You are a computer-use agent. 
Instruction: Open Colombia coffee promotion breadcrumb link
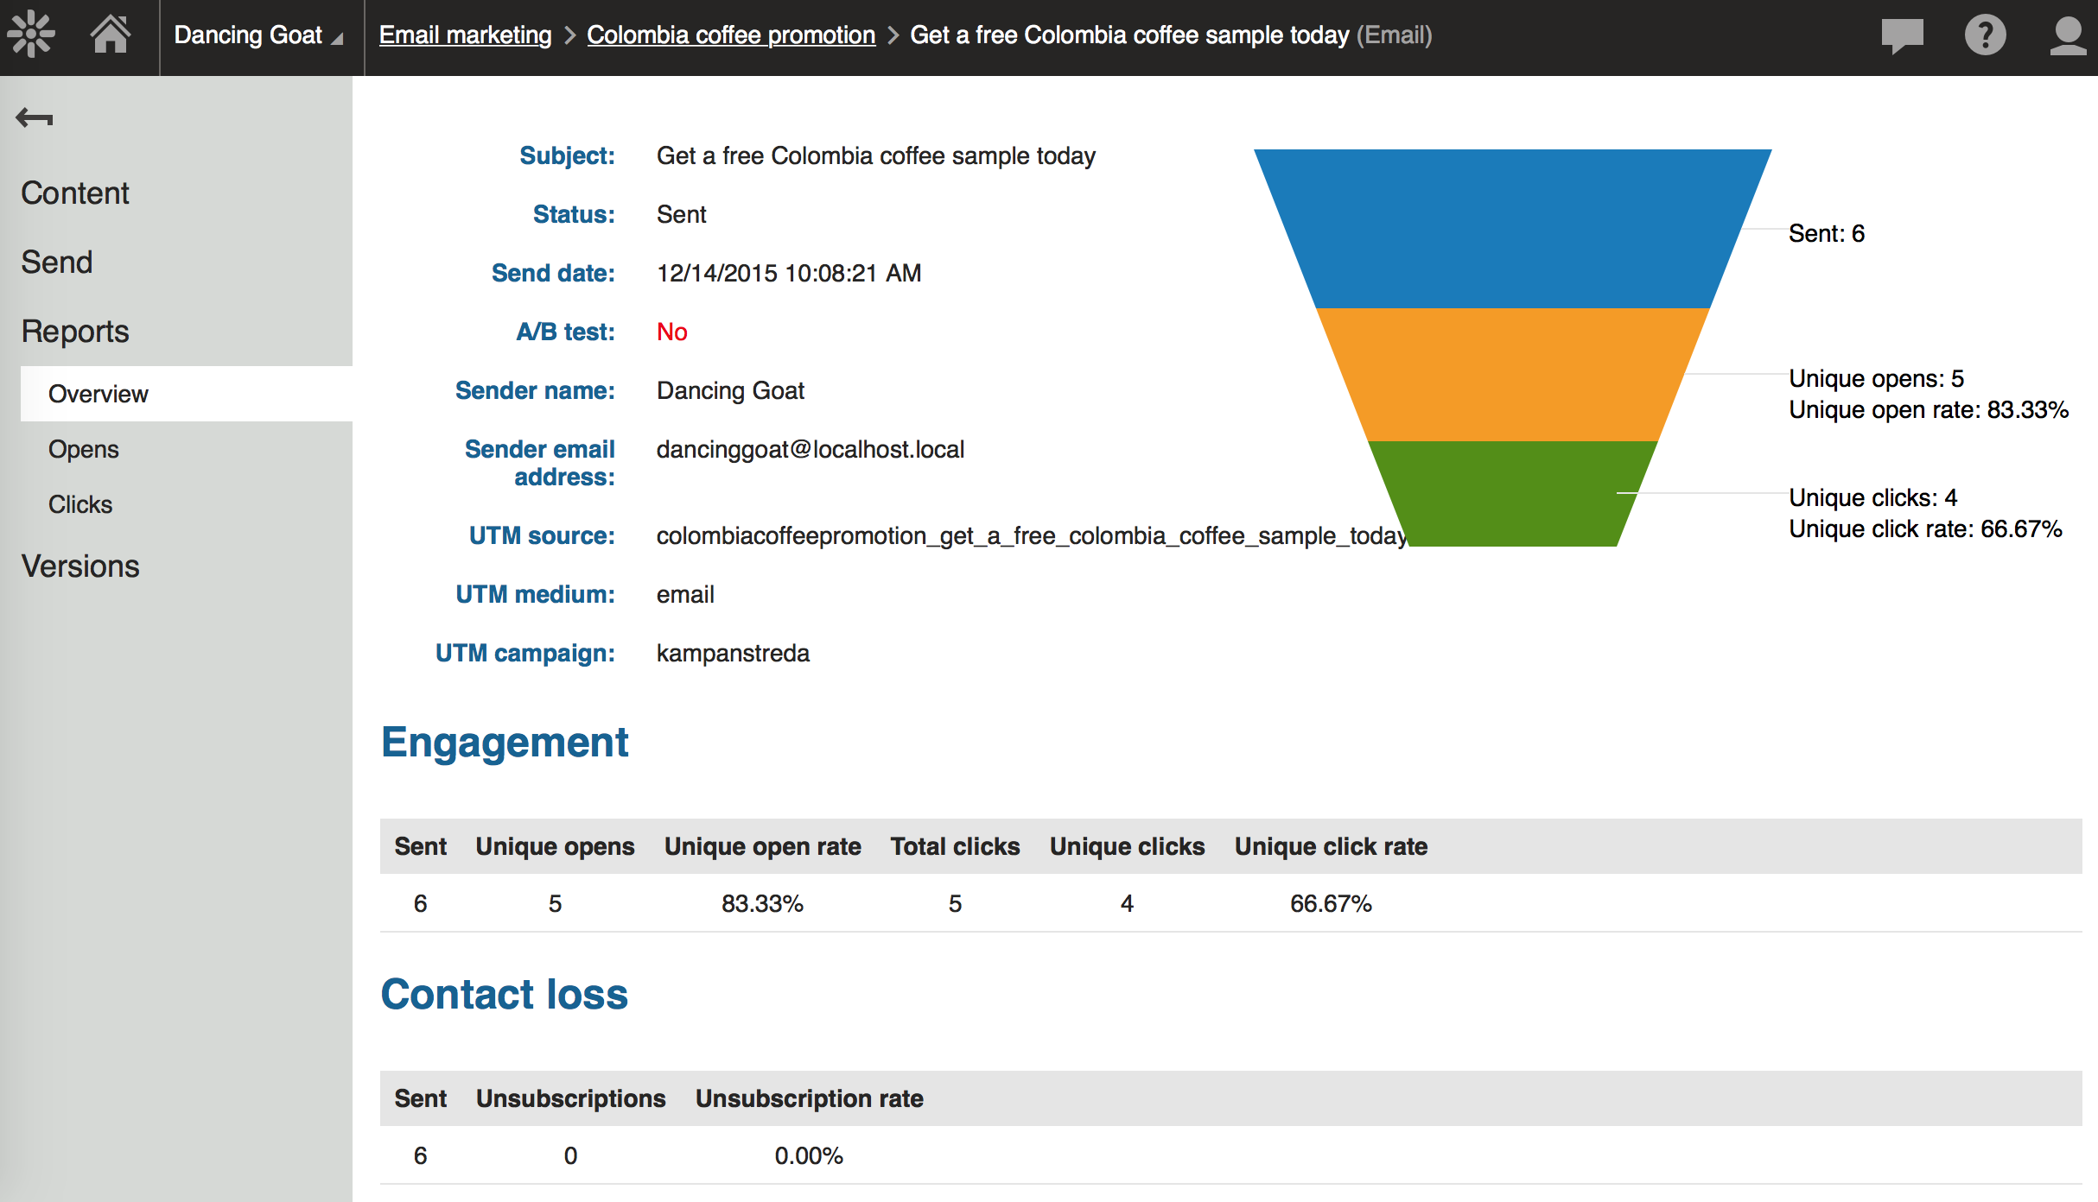tap(731, 35)
